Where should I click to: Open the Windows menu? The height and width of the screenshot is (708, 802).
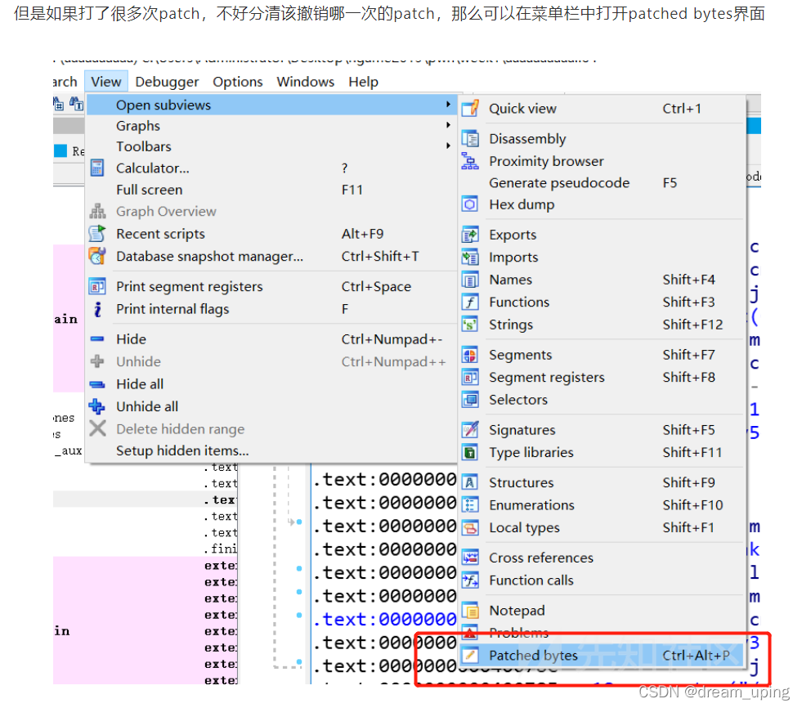coord(305,81)
